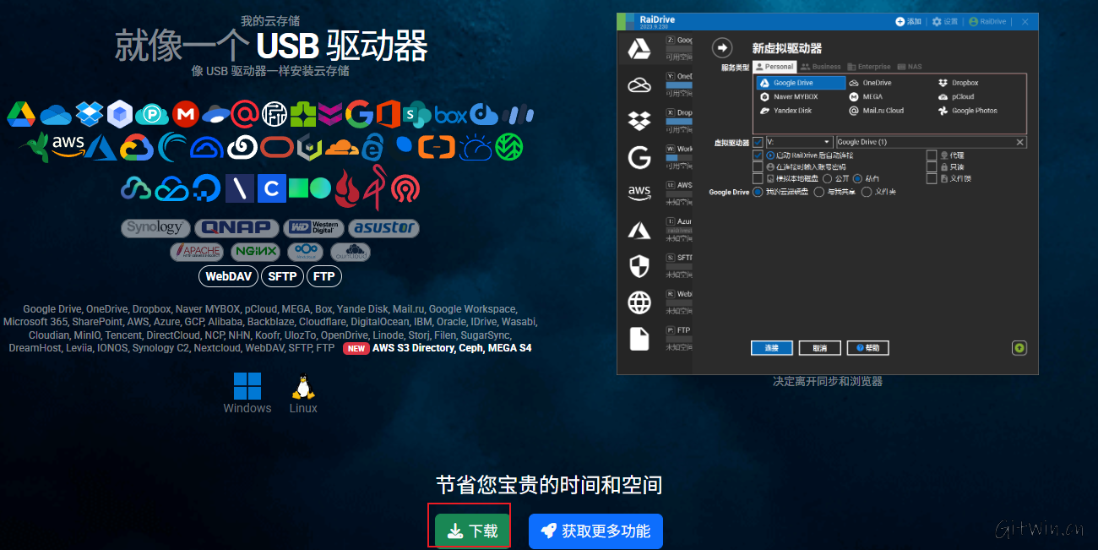
Task: Click the Synology badge
Action: [x=155, y=228]
